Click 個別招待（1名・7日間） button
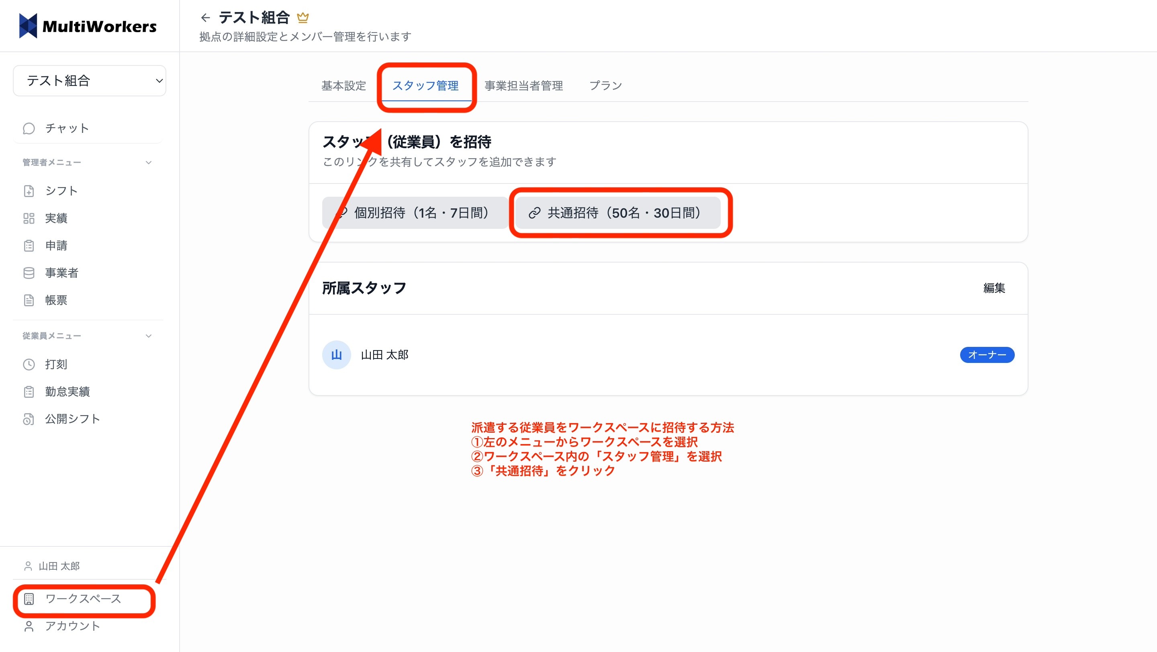 click(x=415, y=213)
